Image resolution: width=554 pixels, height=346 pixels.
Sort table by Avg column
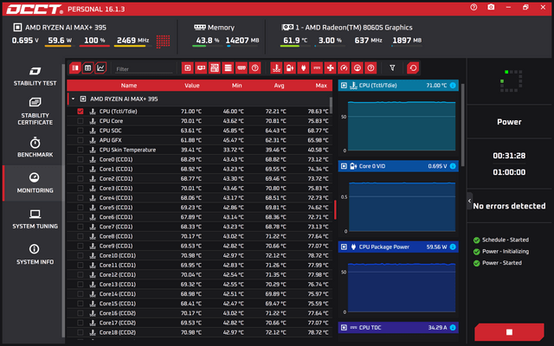279,86
